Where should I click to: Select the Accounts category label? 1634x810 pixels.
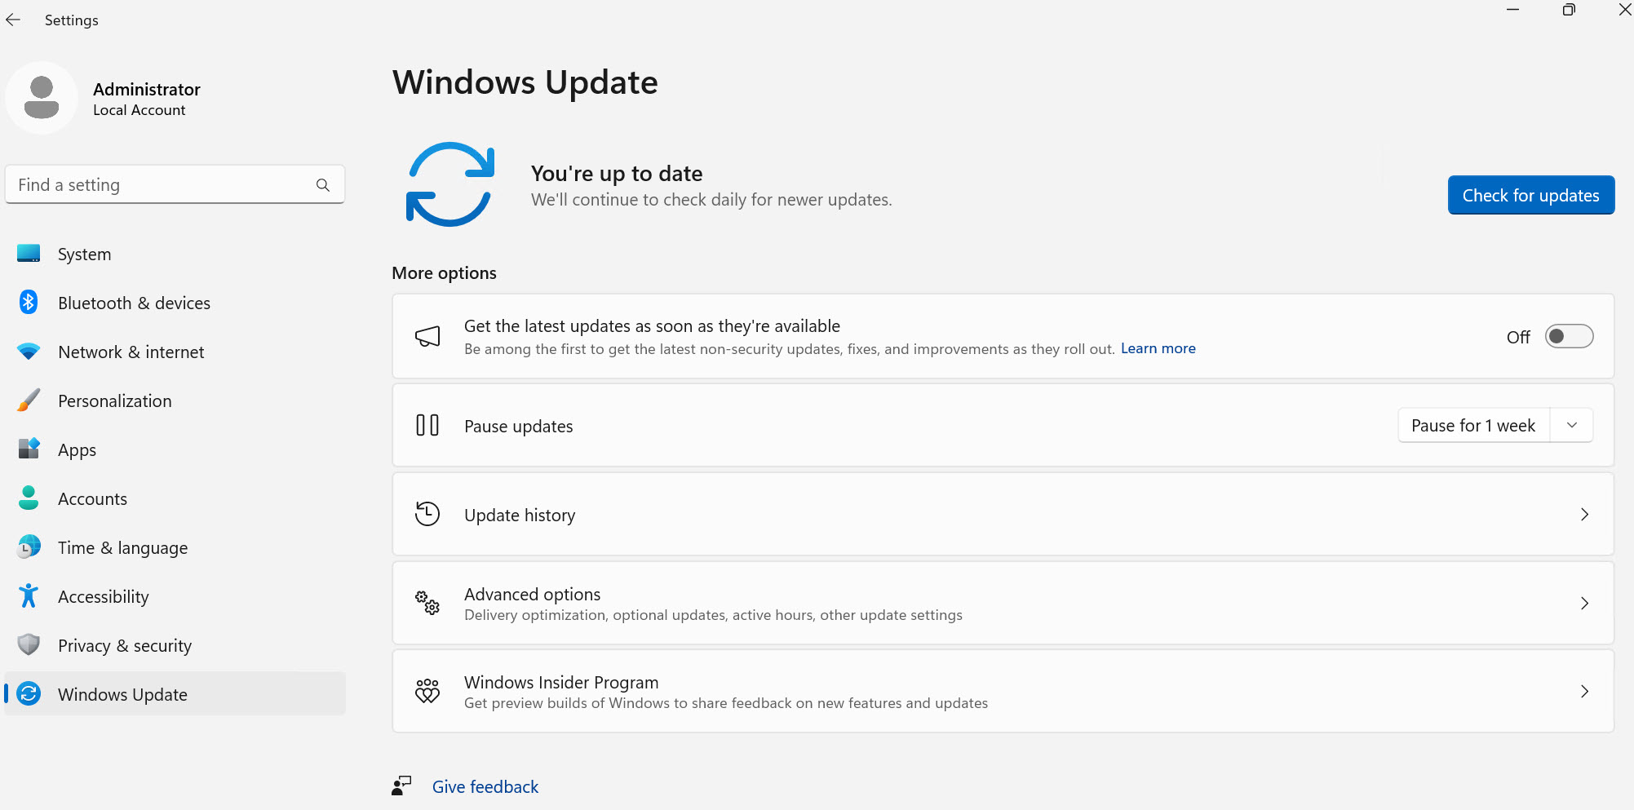pyautogui.click(x=93, y=498)
